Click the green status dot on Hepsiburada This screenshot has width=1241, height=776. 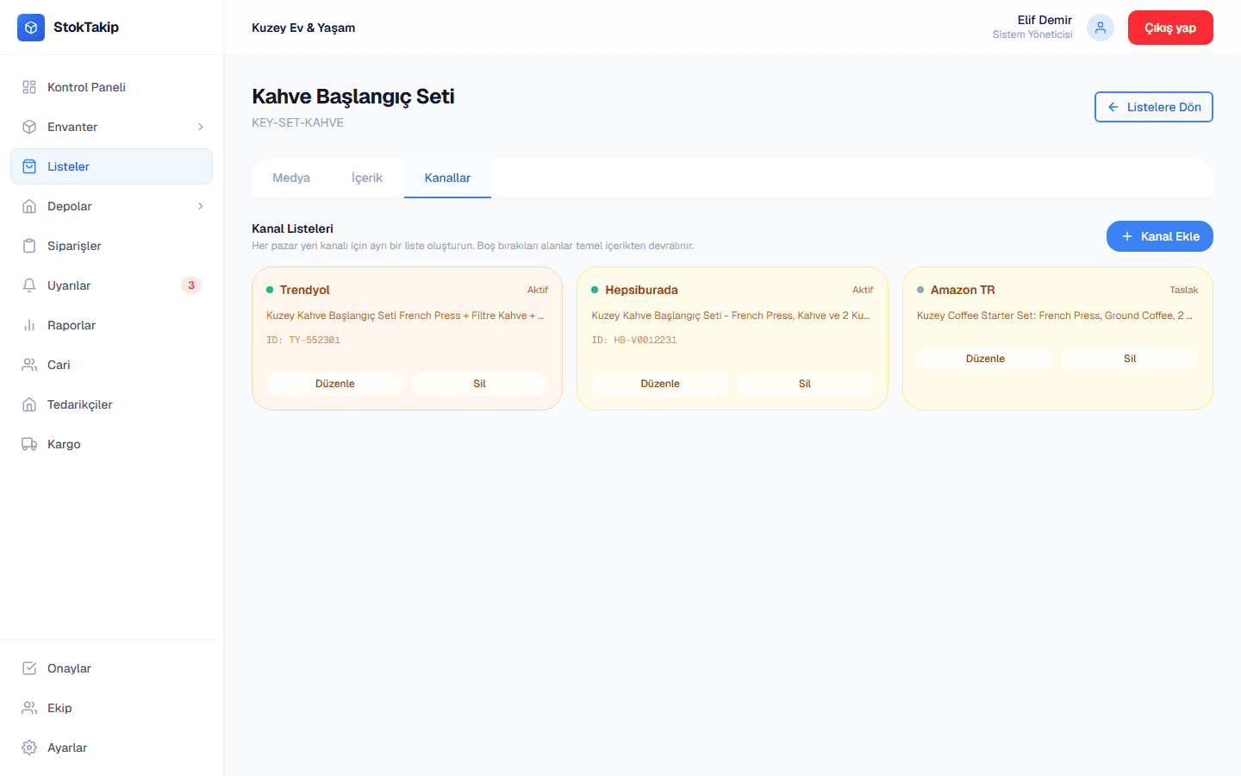[595, 290]
